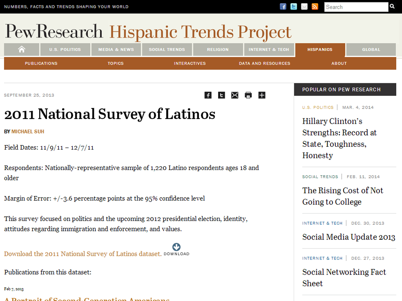Open the RSS feed icon

[315, 6]
